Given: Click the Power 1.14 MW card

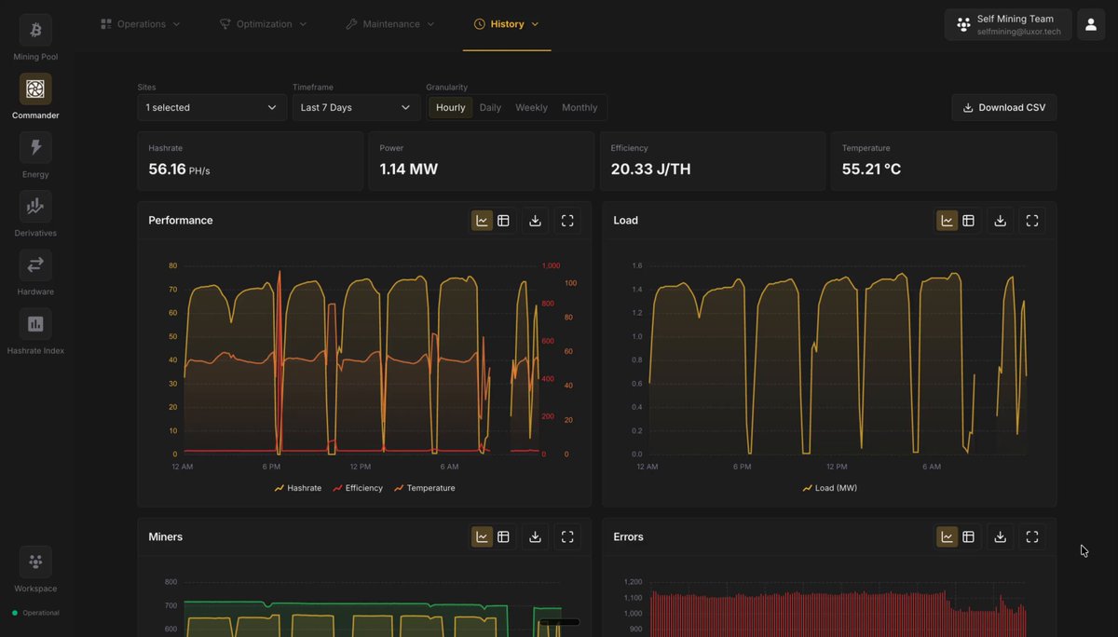Looking at the screenshot, I should [x=482, y=161].
